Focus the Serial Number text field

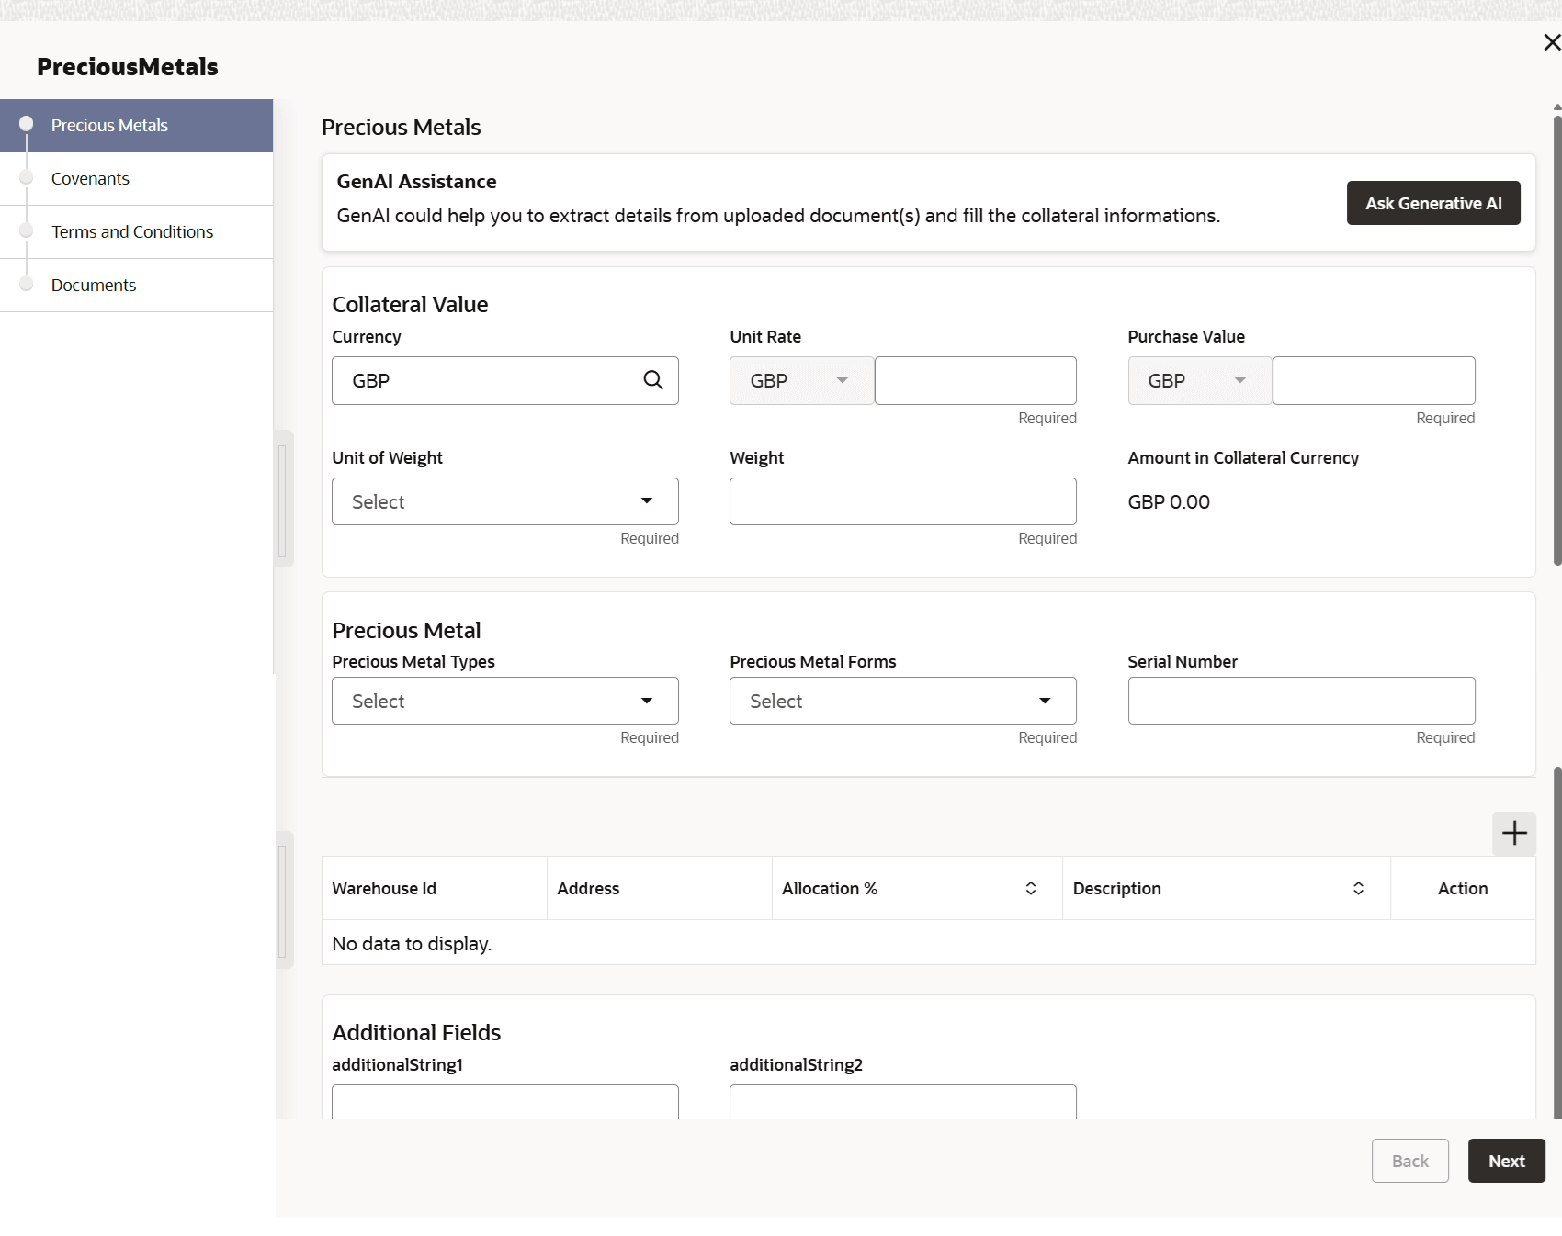1300,701
